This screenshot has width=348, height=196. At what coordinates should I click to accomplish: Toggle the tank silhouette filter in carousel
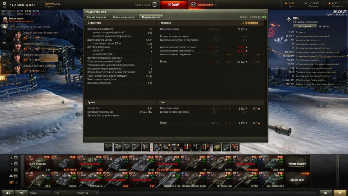11,176
